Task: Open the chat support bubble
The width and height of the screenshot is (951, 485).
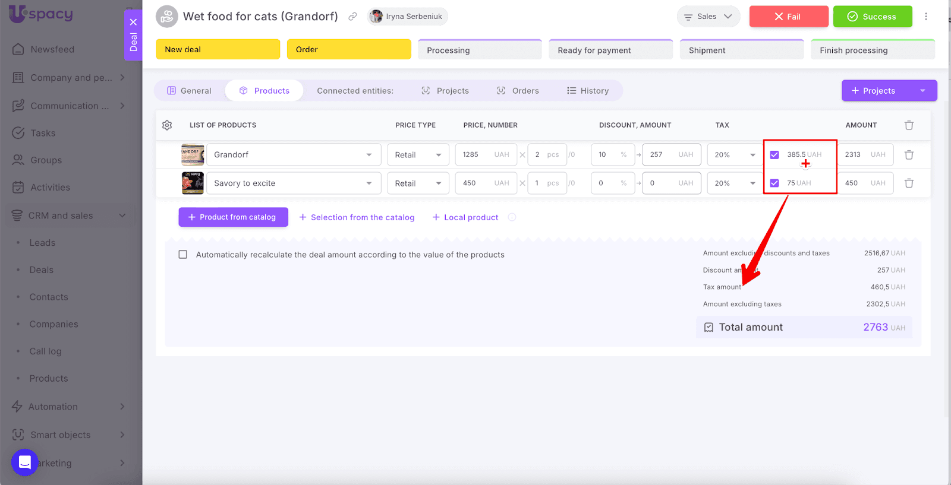Action: (25, 462)
